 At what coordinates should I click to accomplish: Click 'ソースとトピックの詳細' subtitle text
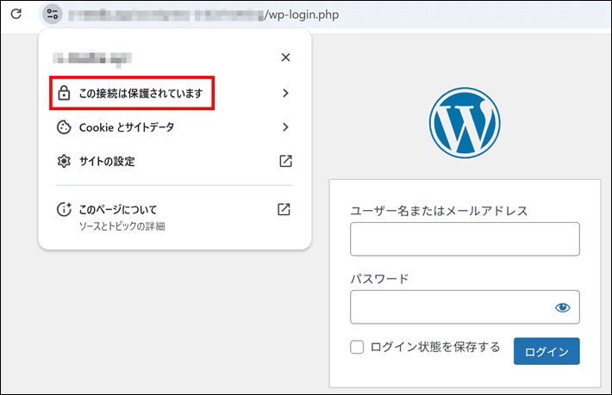tap(122, 226)
